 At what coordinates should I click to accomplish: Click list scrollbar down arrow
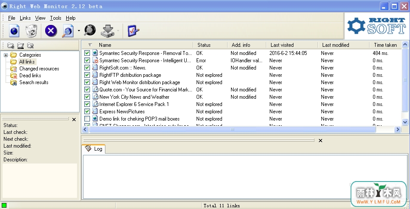coord(405,121)
